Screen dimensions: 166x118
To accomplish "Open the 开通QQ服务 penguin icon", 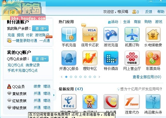I will (69, 58).
